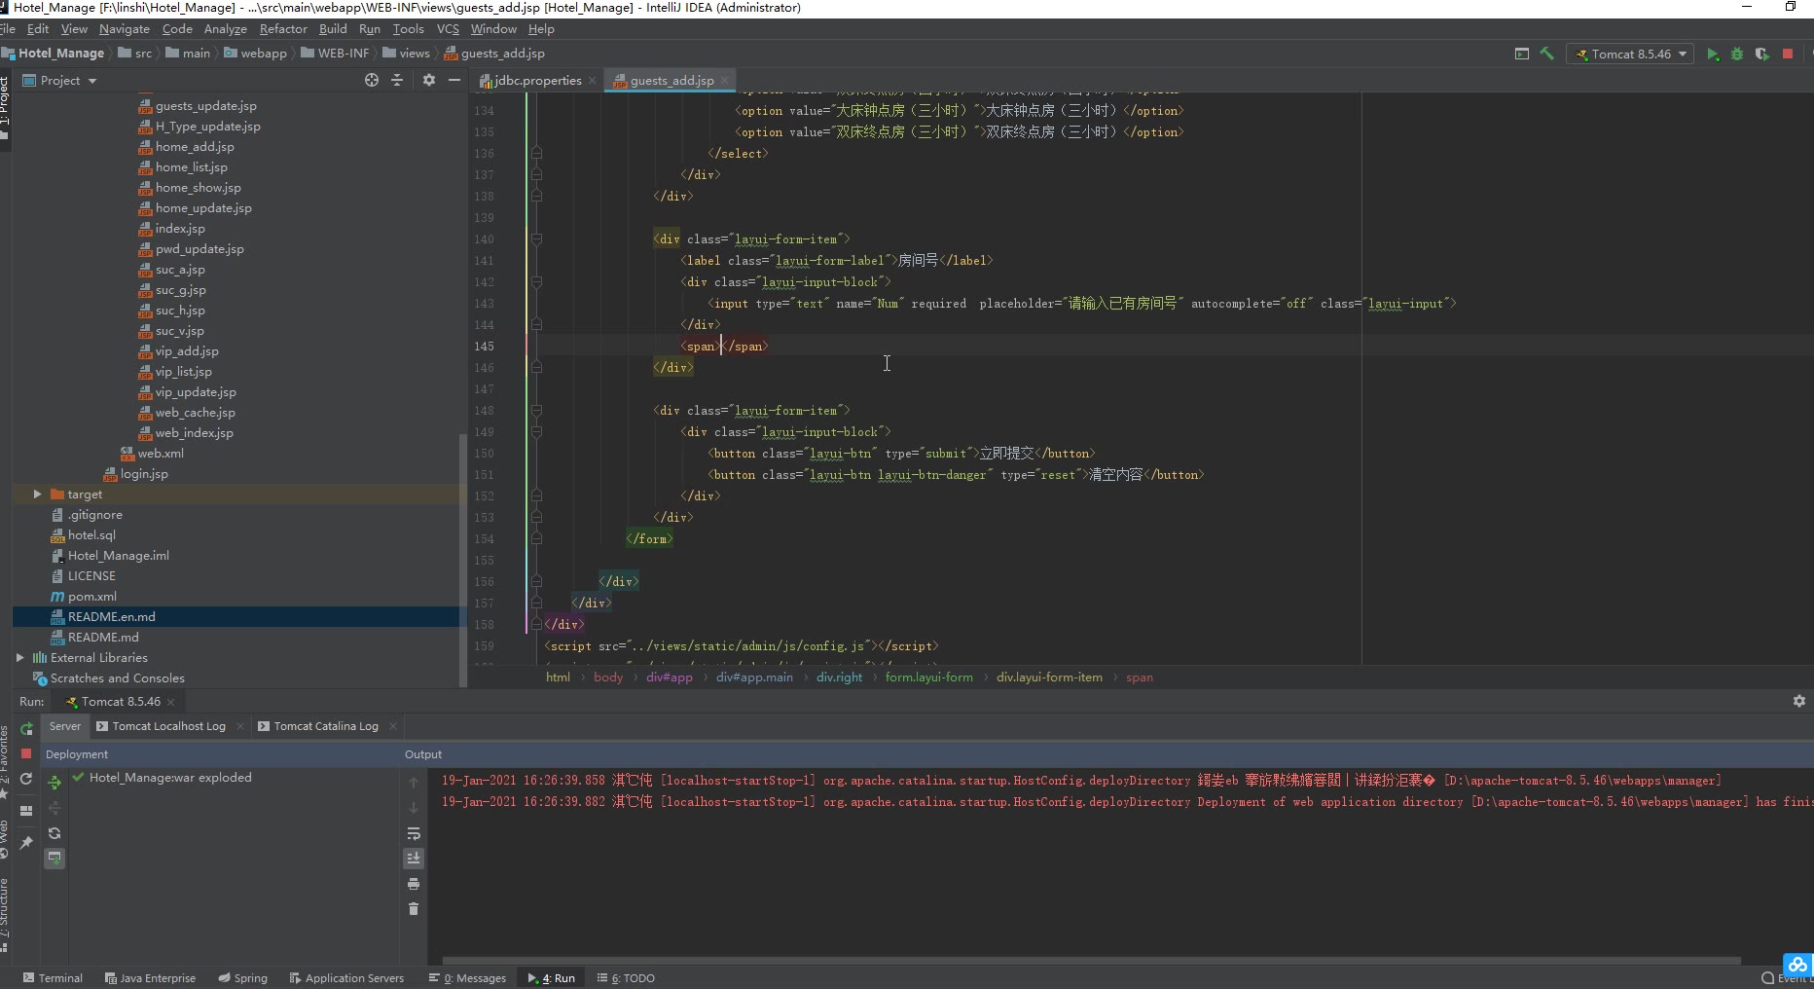Click the deploy all arrow icon
This screenshot has height=989, width=1814.
click(x=54, y=782)
